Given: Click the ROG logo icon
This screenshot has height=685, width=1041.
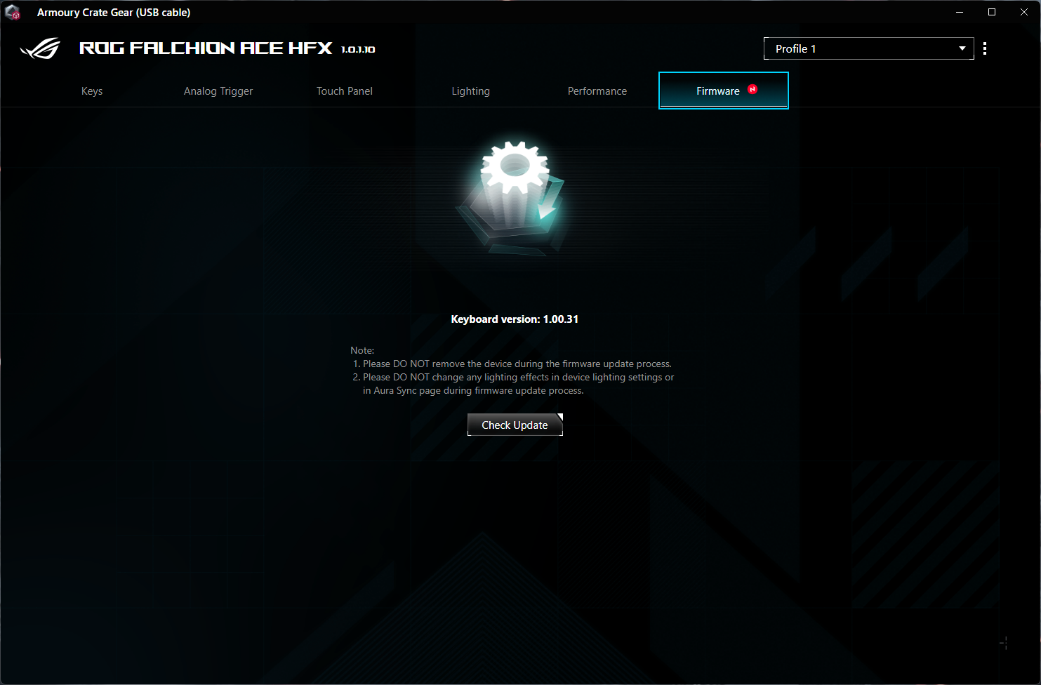Looking at the screenshot, I should tap(40, 48).
